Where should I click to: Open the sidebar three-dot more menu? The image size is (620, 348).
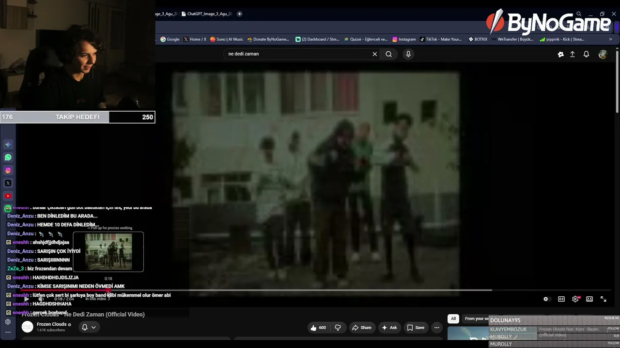point(8,333)
